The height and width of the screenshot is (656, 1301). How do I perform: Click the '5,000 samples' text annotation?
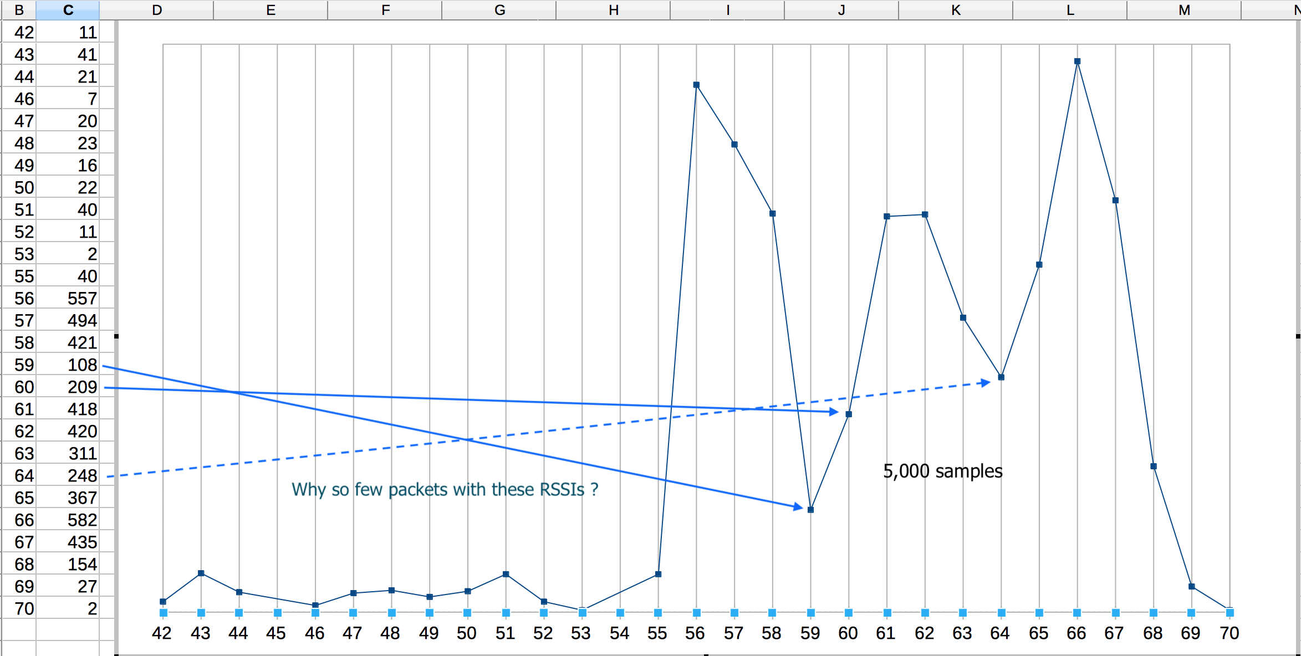click(x=942, y=471)
